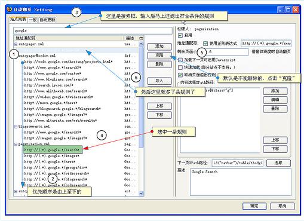Enable the 快速加载 checkbox

click(180, 67)
